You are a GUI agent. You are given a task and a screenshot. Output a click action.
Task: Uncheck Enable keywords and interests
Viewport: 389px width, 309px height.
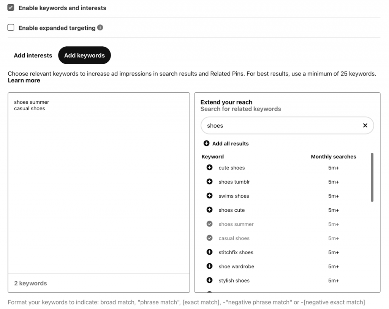[11, 8]
